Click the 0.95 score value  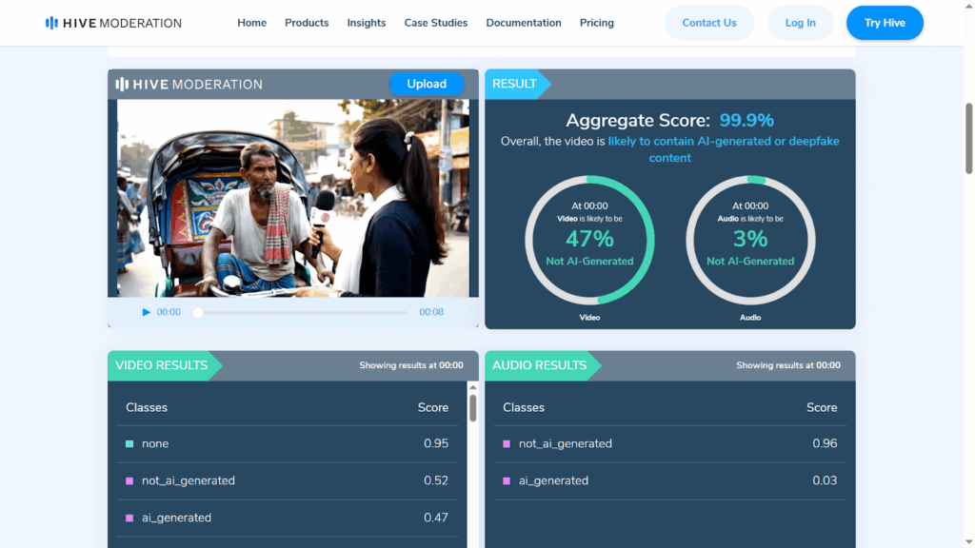436,443
